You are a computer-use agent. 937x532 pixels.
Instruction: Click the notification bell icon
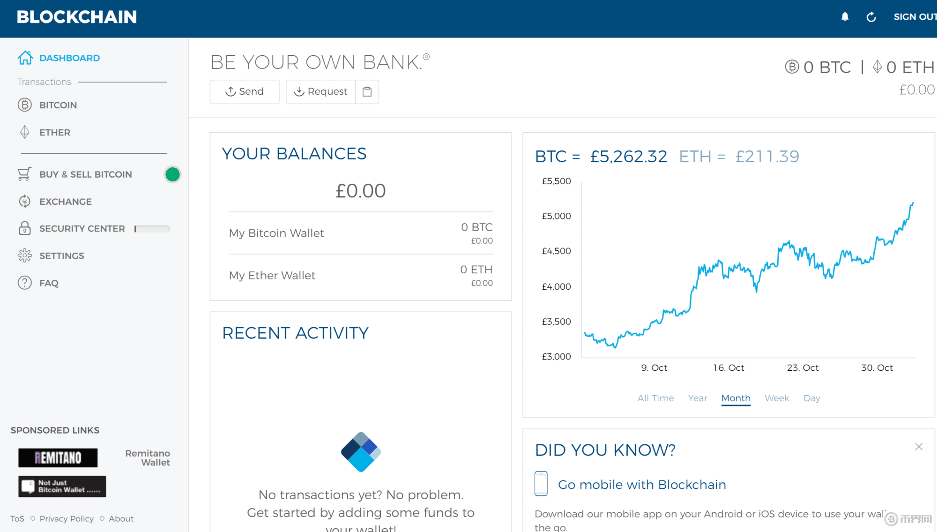tap(845, 17)
